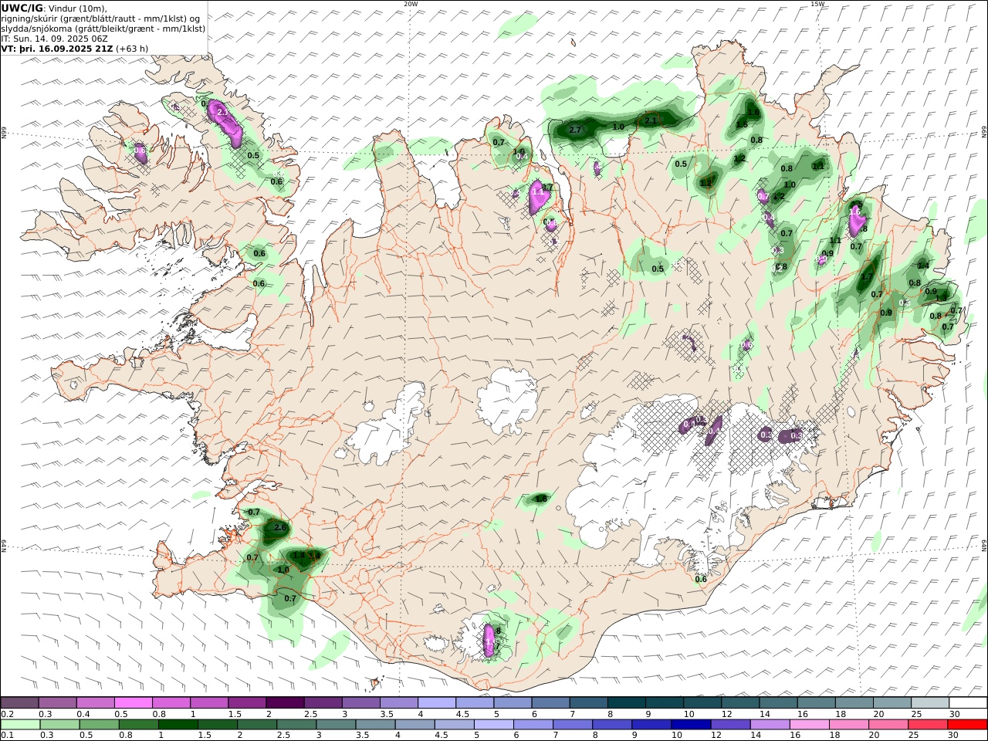Click the 15W longitude label
Viewport: 988px width, 741px height.
coord(817,4)
